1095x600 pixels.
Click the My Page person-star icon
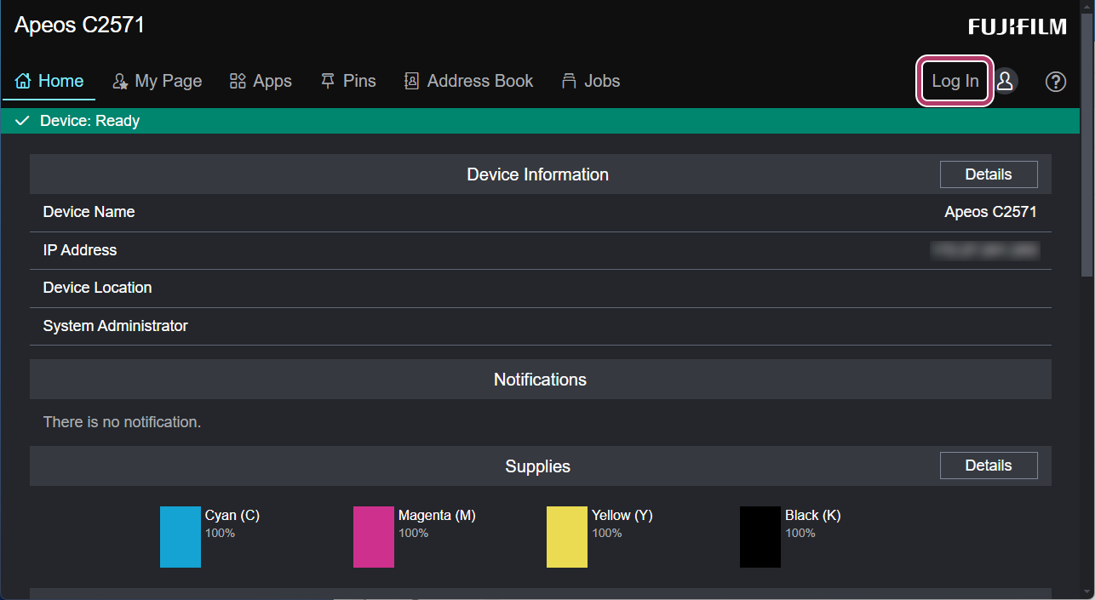tap(120, 81)
